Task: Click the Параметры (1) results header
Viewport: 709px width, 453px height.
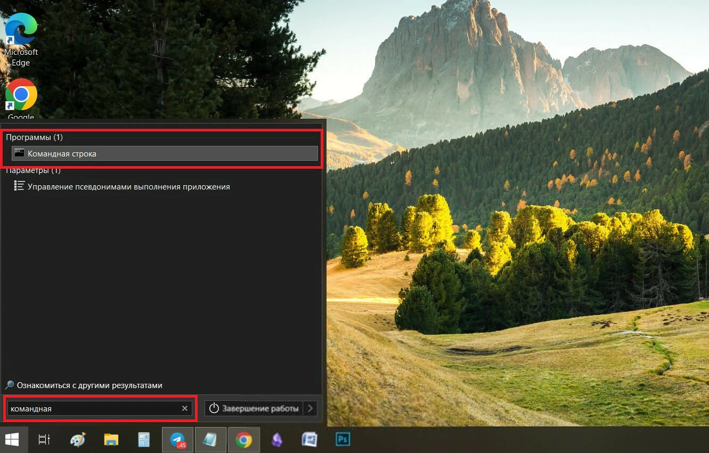Action: point(33,171)
